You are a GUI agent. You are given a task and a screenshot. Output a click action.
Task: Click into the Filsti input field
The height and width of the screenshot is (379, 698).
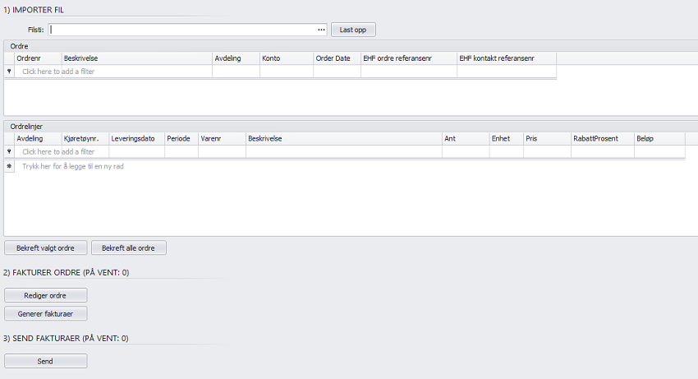(181, 30)
